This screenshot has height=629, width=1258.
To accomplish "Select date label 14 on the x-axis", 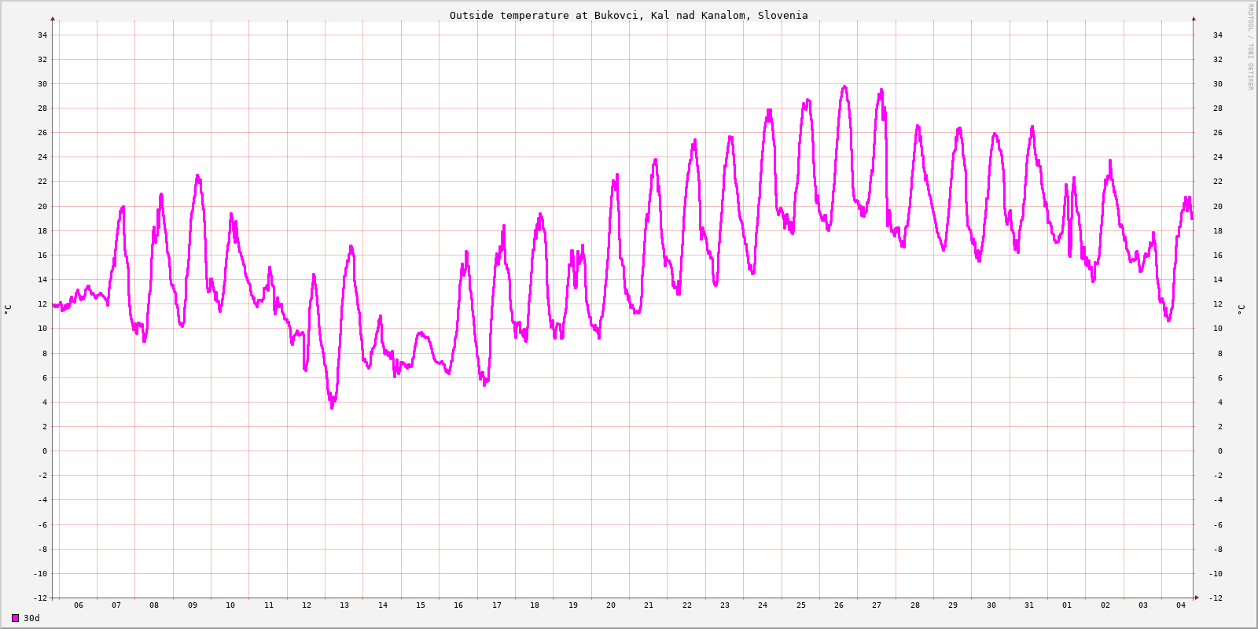I will click(383, 605).
